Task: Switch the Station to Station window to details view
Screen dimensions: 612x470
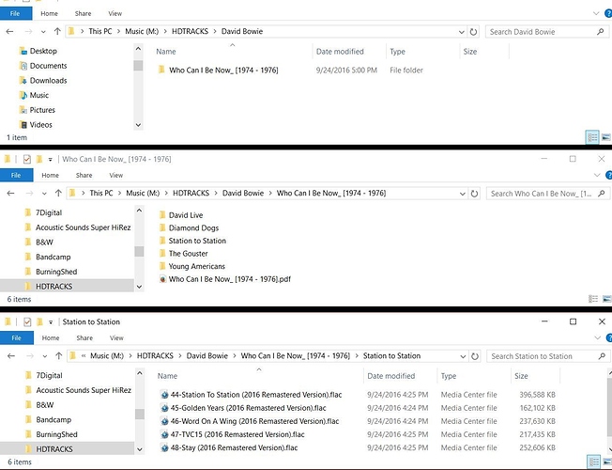Action: 593,462
